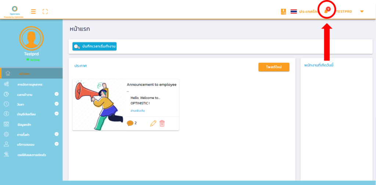Toggle fullscreen mode icon

[45, 11]
